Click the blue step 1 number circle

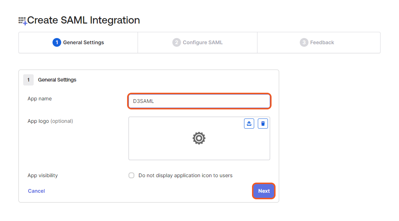point(56,42)
